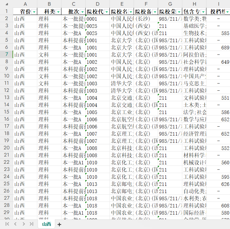Viewport: 230px width, 229px height.
Task: Open the 省份 filter dropdown
Action: 34,12
